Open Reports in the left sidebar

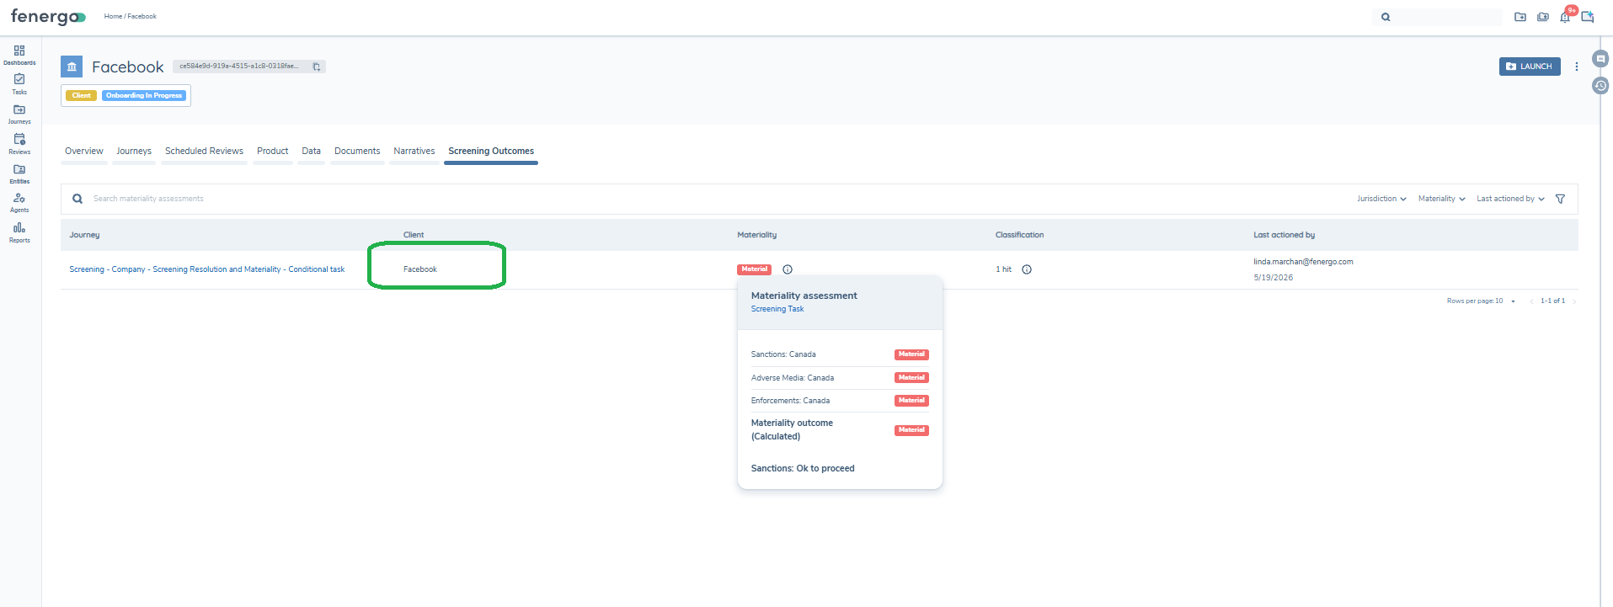click(x=19, y=232)
